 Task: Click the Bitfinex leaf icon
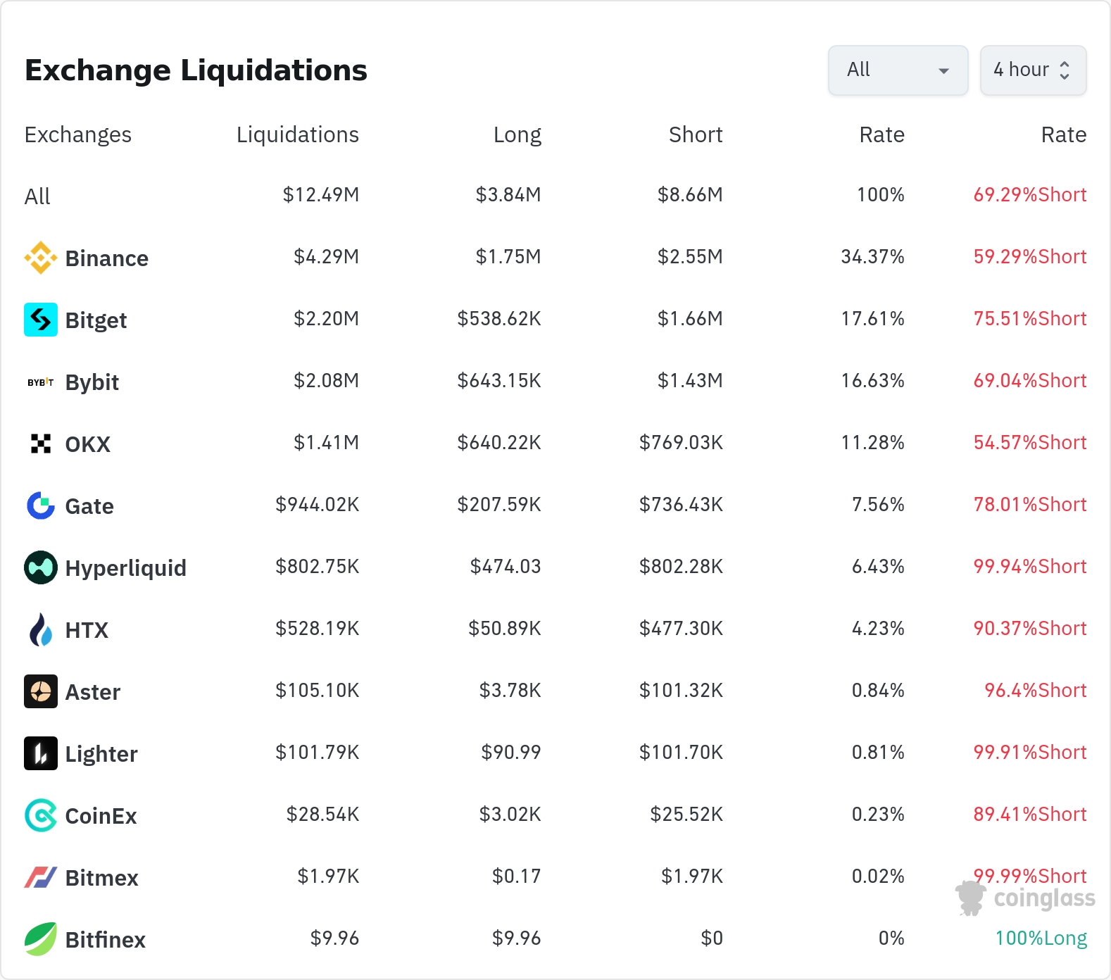41,939
